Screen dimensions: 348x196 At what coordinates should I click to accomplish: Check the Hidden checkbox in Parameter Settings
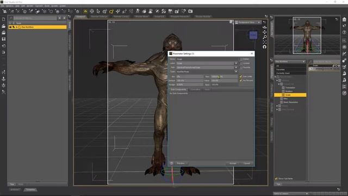241,59
